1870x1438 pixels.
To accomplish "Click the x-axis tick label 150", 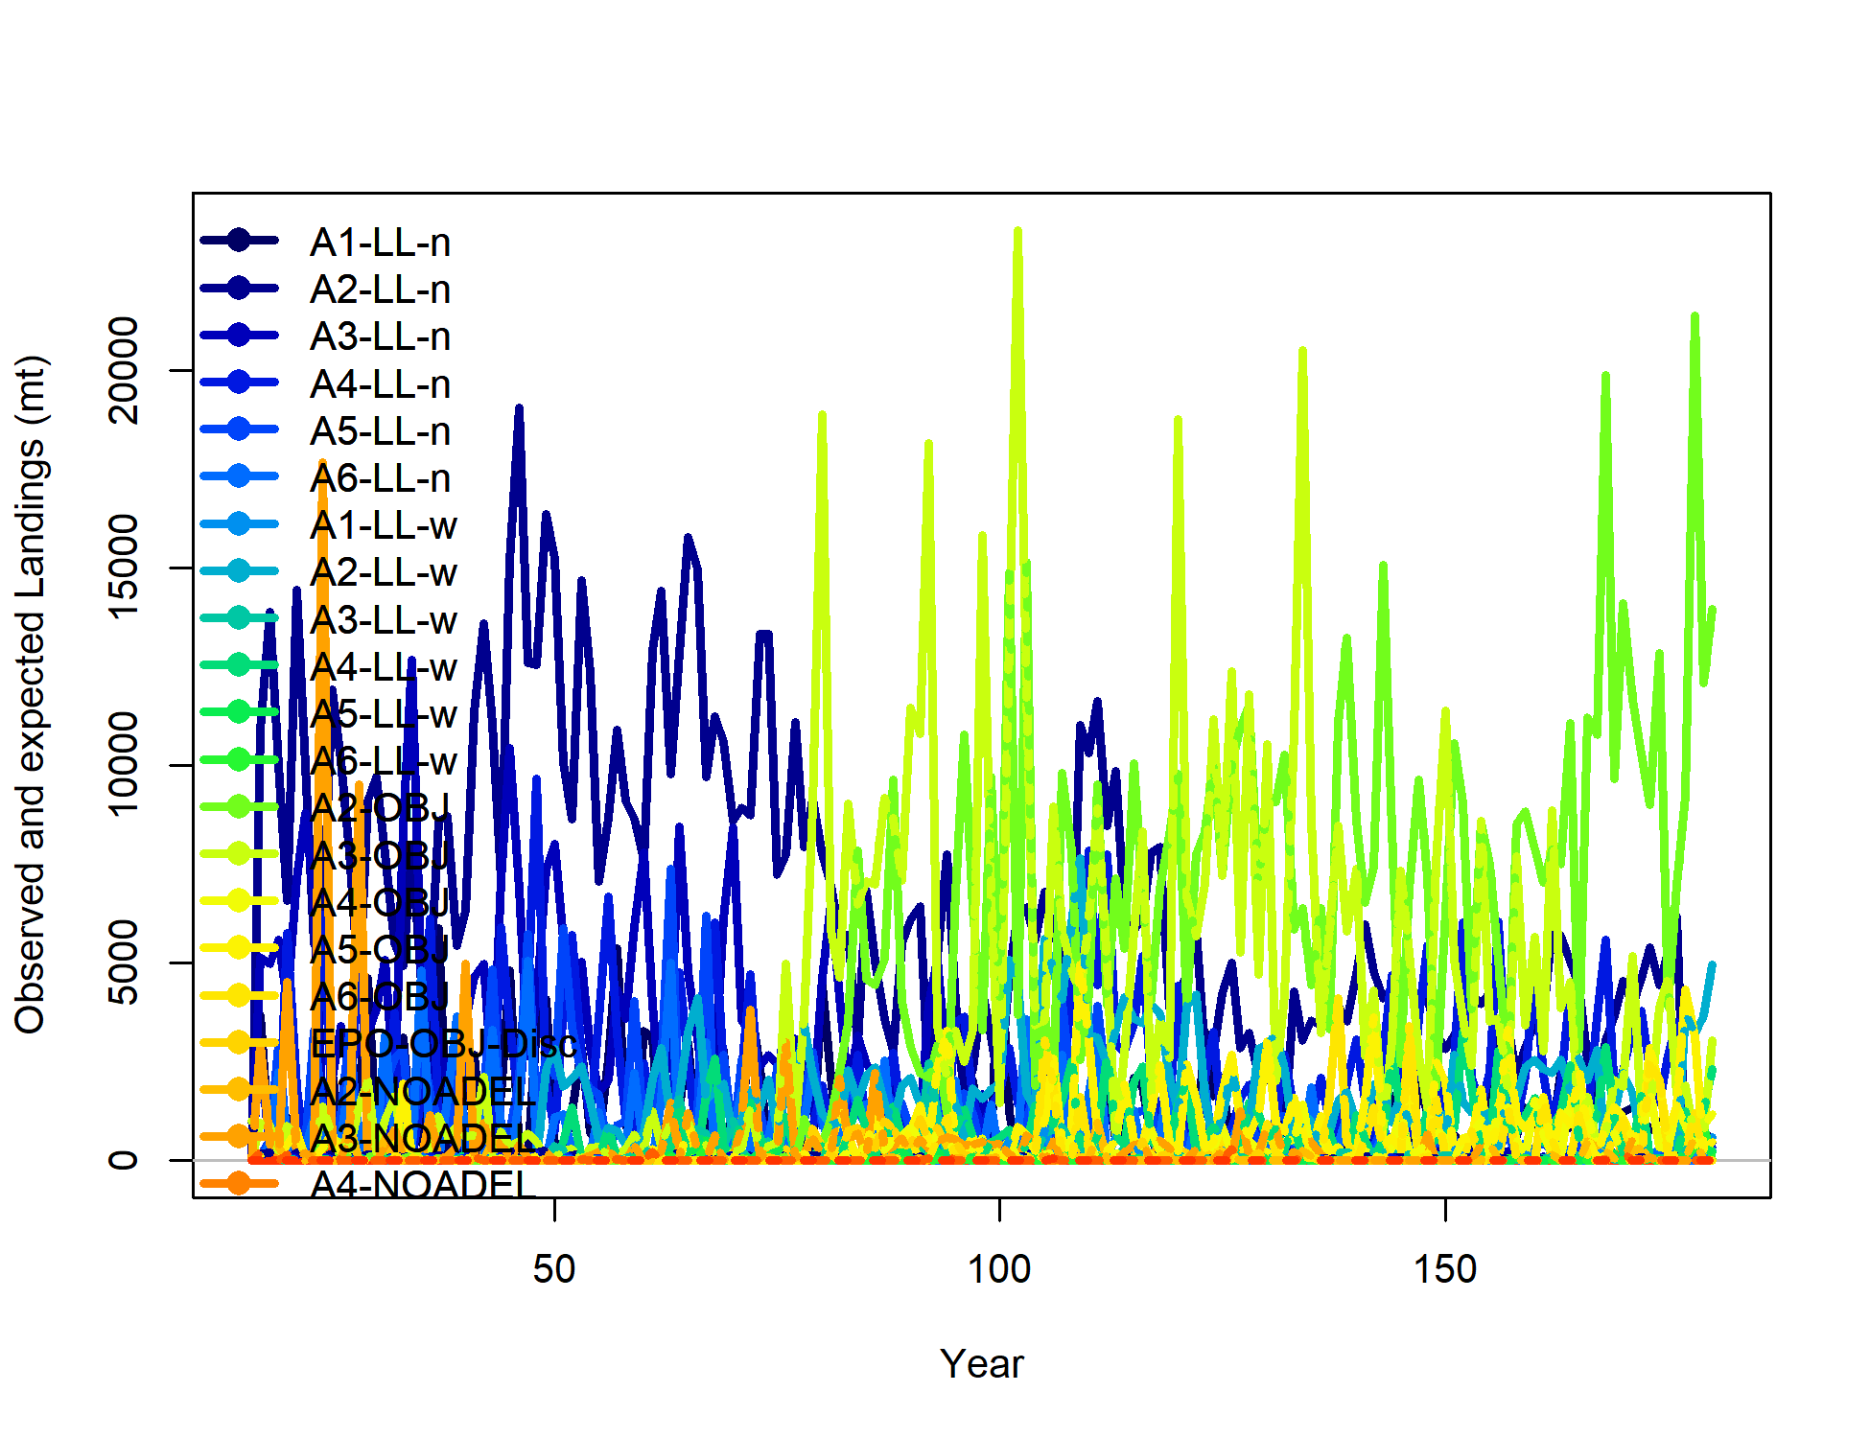I will tap(1445, 1269).
